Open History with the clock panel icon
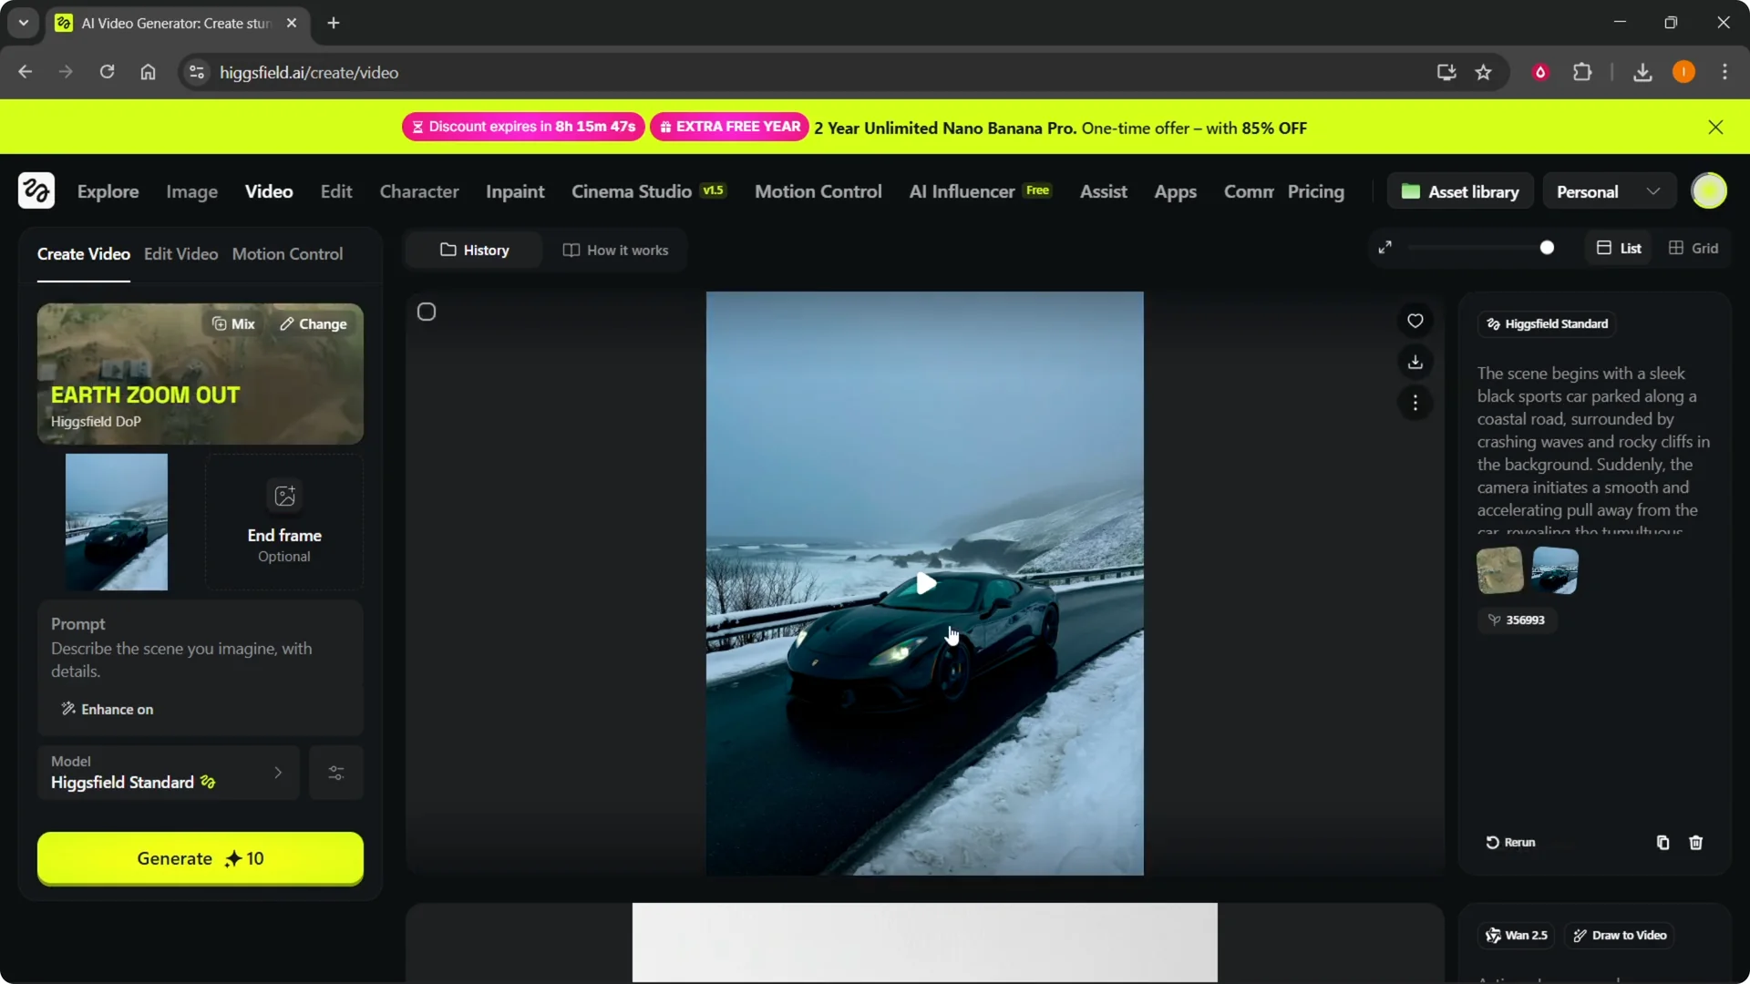This screenshot has width=1750, height=984. pyautogui.click(x=473, y=250)
